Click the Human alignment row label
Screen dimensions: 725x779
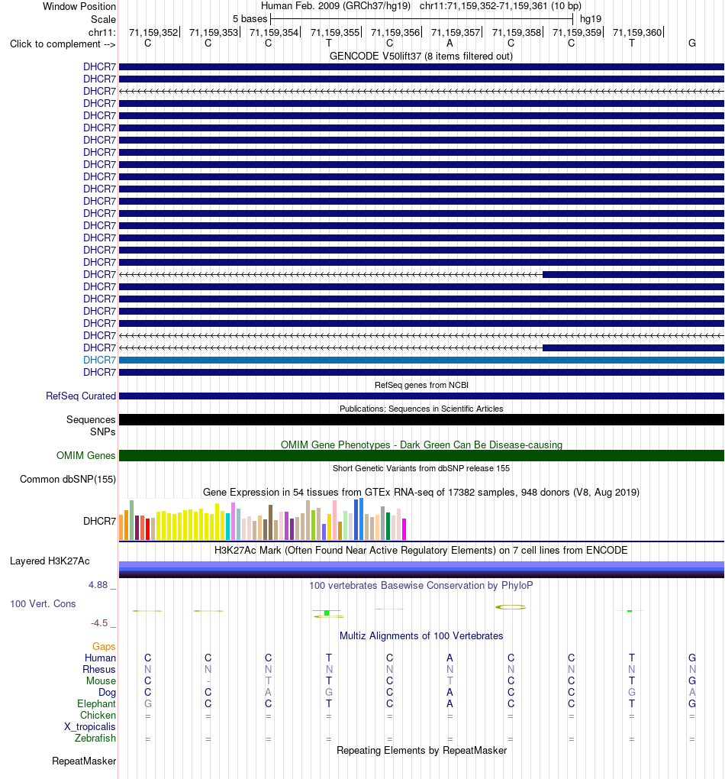[100, 658]
